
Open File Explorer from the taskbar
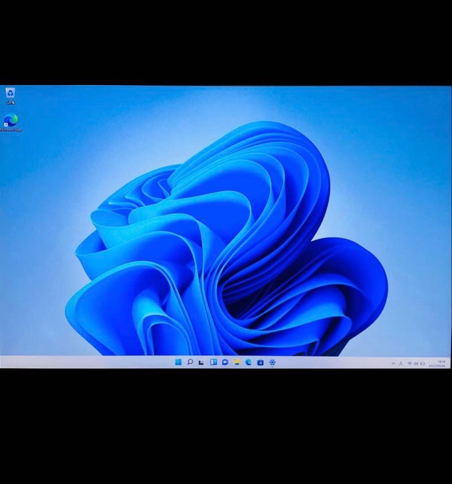237,362
